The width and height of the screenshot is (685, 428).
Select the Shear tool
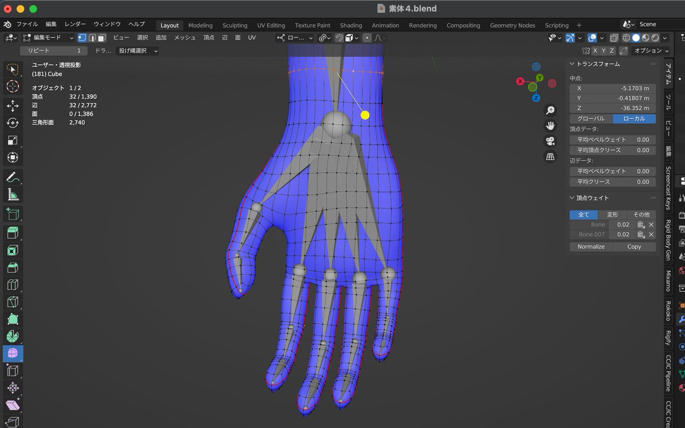coord(13,405)
